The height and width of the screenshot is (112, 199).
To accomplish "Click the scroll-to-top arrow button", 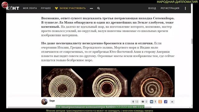I will [172, 102].
